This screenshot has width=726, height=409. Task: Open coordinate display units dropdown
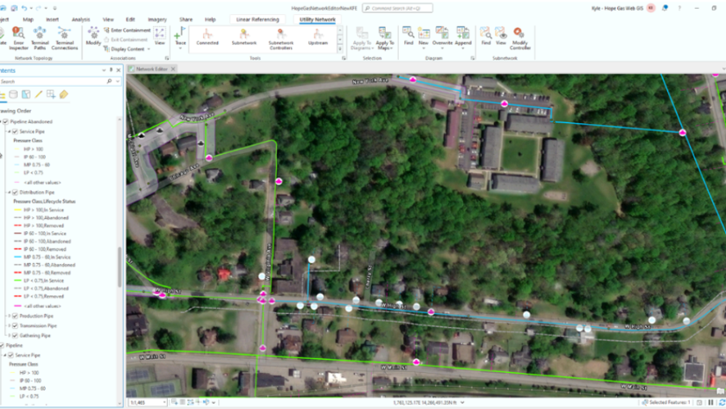click(462, 403)
